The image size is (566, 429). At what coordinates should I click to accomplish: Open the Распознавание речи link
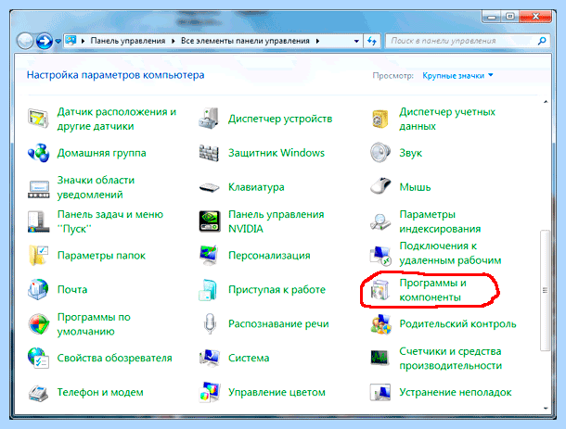click(278, 323)
